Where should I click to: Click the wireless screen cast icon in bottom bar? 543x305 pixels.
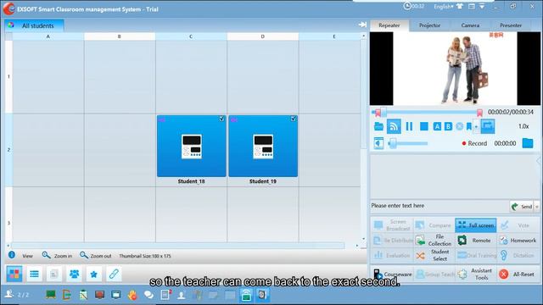tap(246, 295)
